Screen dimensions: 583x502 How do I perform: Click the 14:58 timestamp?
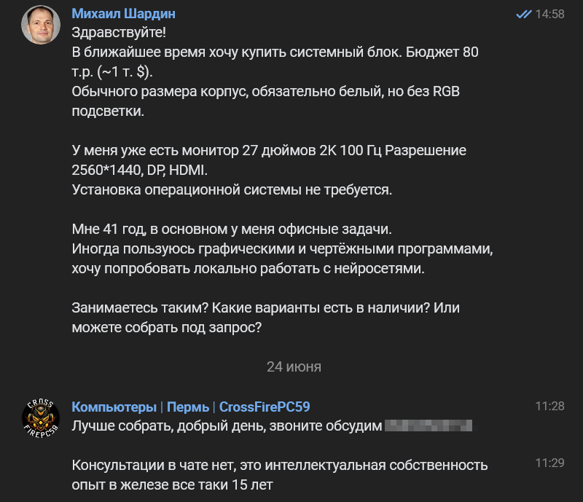[551, 12]
